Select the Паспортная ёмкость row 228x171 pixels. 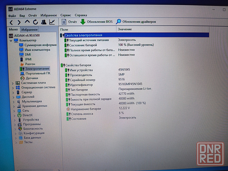(100, 94)
